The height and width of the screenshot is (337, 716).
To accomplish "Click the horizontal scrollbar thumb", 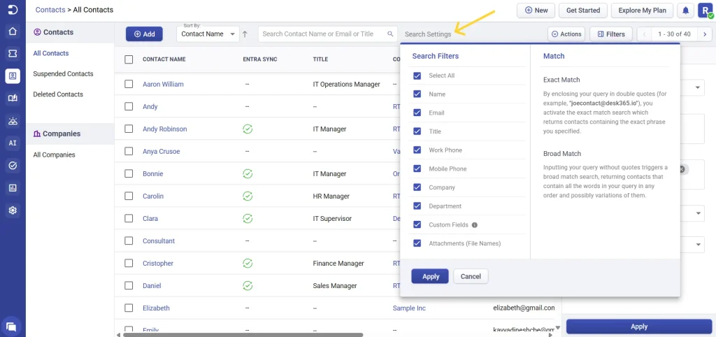I will click(x=243, y=335).
